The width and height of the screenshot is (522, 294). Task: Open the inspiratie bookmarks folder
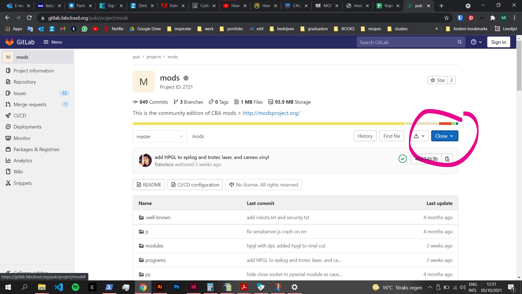click(179, 29)
